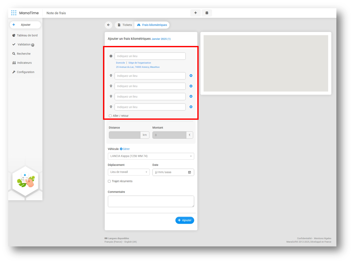
Task: Remove the third waypoint location field
Action: [x=191, y=96]
